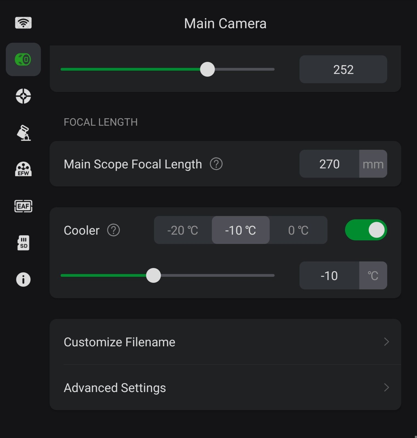Open the Wi-Fi connection settings icon
Viewport: 417px width, 438px height.
pyautogui.click(x=23, y=23)
